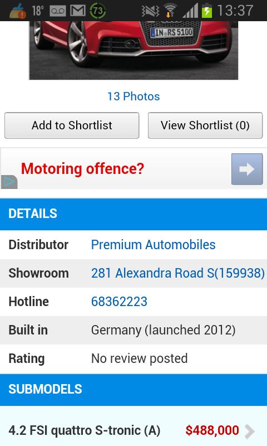Viewport: 267px width, 446px height.
Task: Tap the mobile signal bars icon
Action: coord(190,11)
